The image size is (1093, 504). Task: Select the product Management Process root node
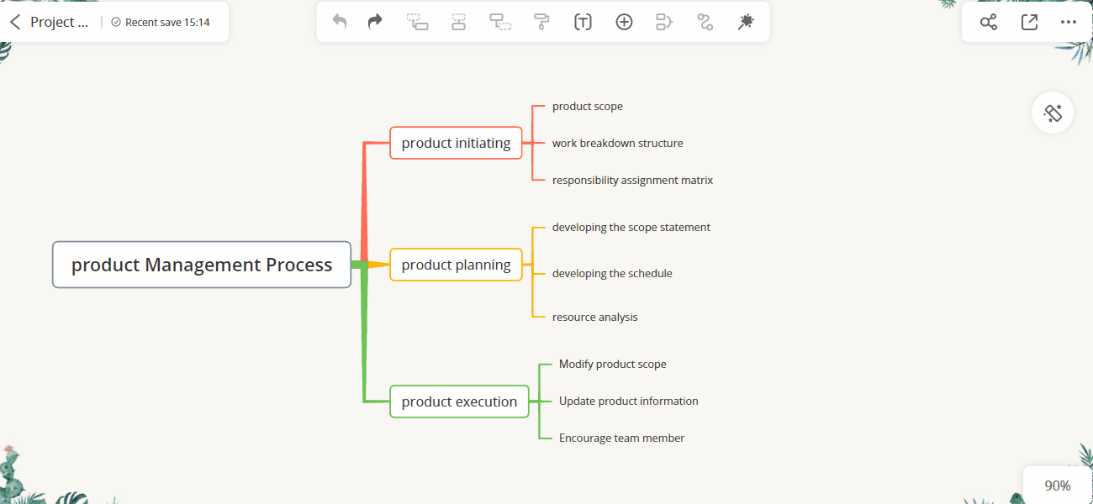click(202, 265)
